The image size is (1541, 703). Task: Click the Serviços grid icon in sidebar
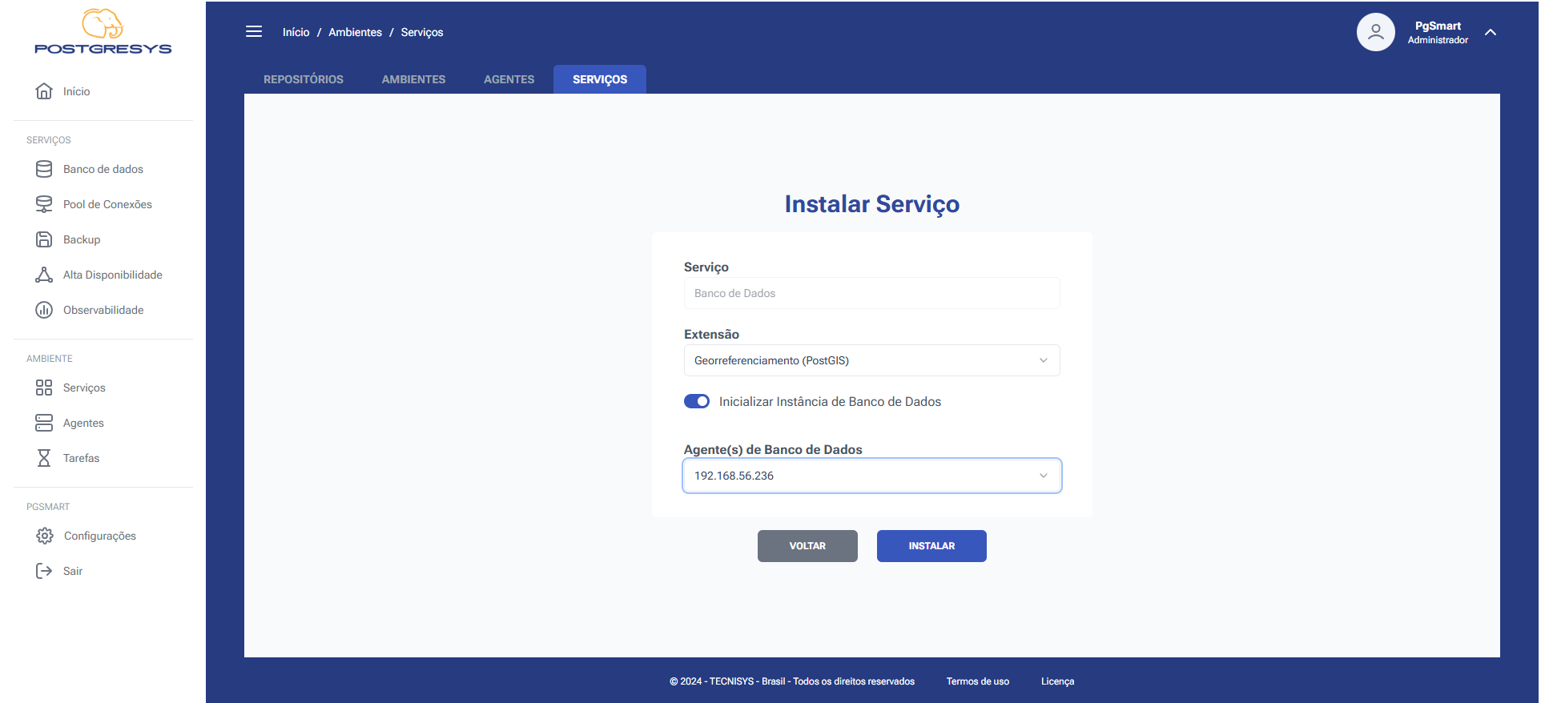coord(44,388)
